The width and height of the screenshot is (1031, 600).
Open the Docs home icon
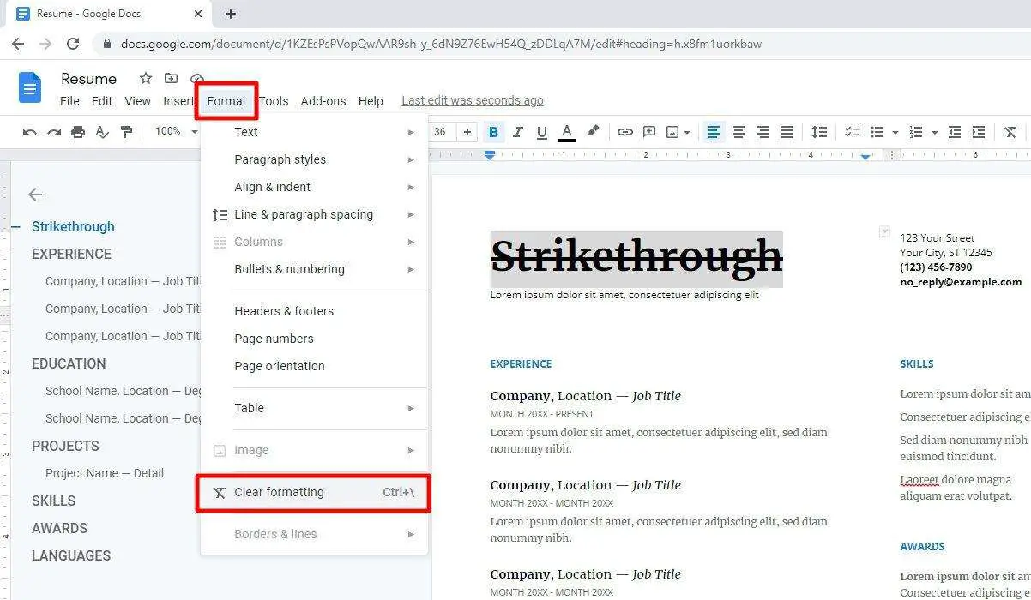coord(30,88)
